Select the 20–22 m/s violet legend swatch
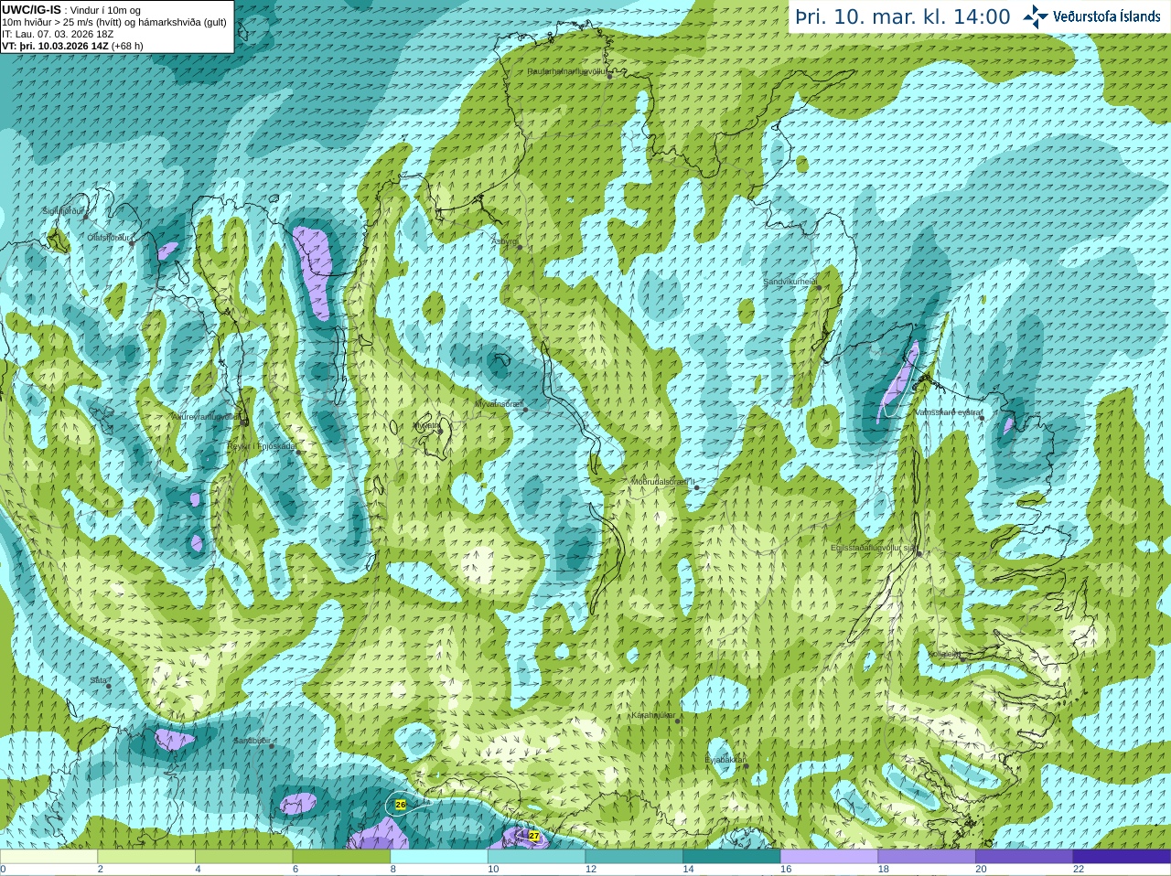The image size is (1171, 876). pos(1025,857)
